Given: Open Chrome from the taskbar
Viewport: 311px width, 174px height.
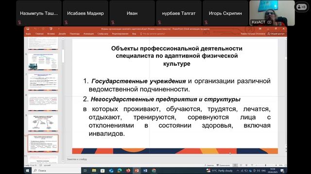Looking at the screenshot, I should 154,171.
